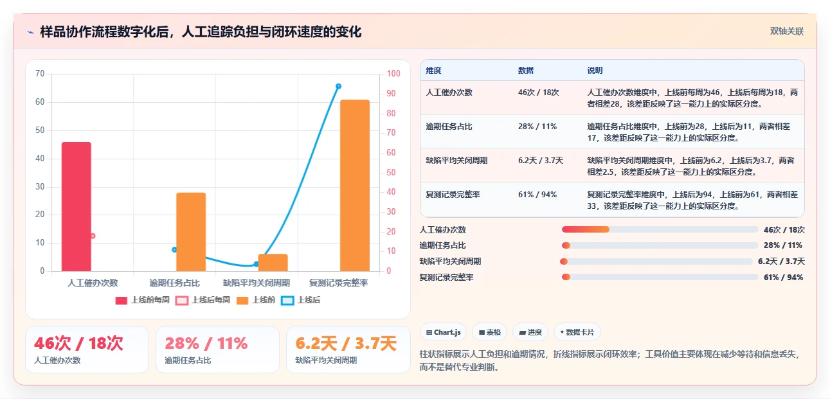The image size is (830, 399).
Task: Click the orange 复测记录完整率 bar in chart
Action: click(355, 186)
